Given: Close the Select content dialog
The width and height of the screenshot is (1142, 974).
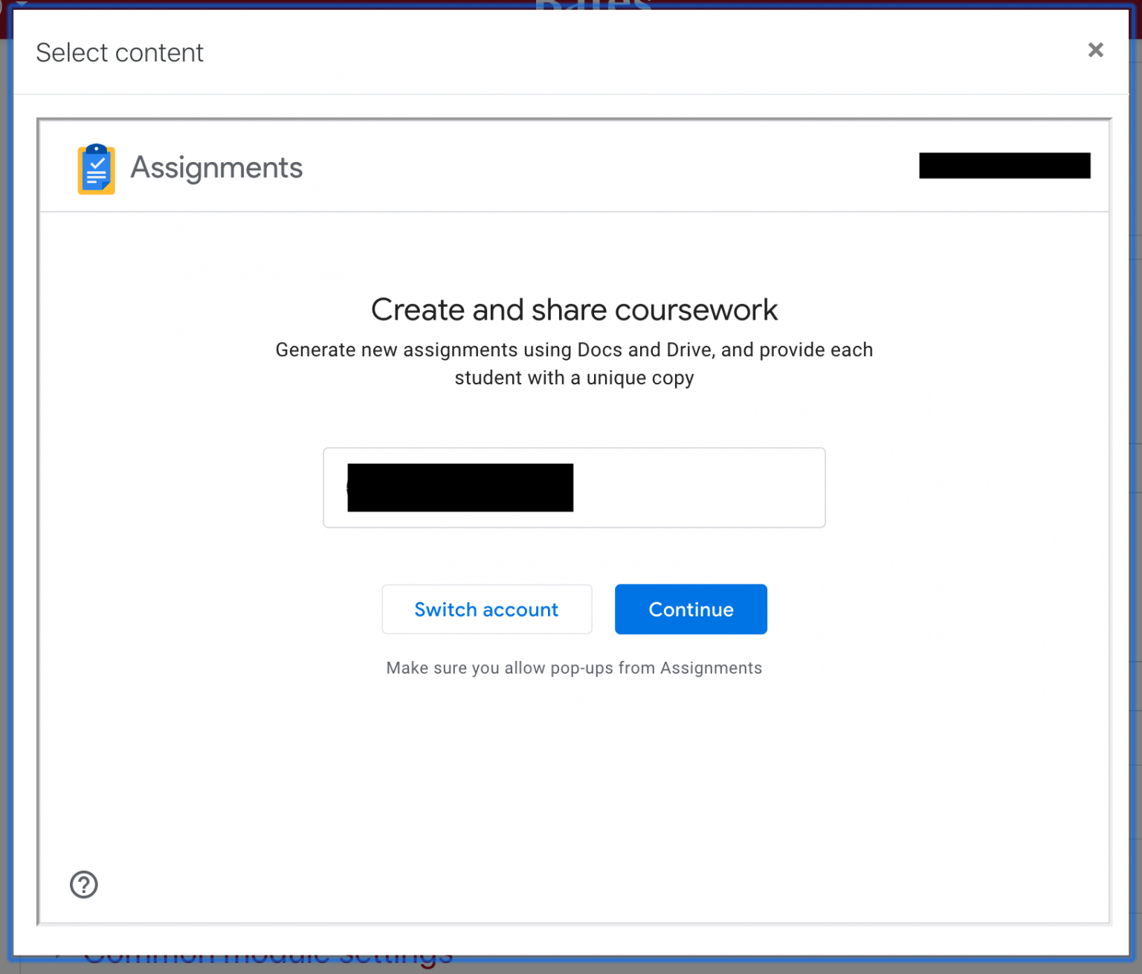Looking at the screenshot, I should [x=1095, y=51].
